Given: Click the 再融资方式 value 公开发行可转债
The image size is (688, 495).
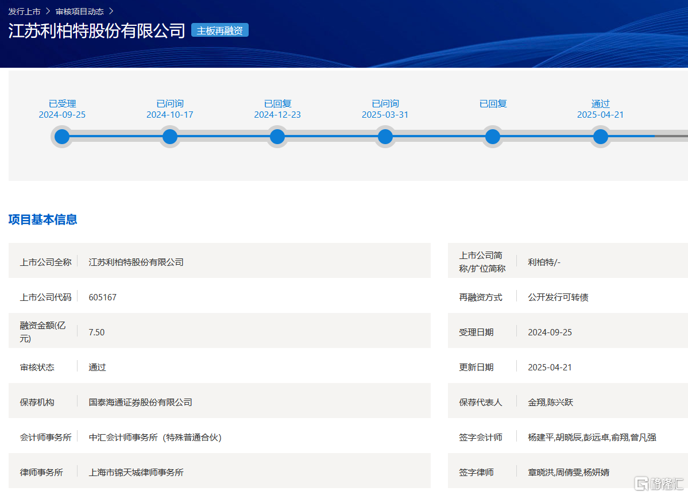Looking at the screenshot, I should tap(558, 297).
